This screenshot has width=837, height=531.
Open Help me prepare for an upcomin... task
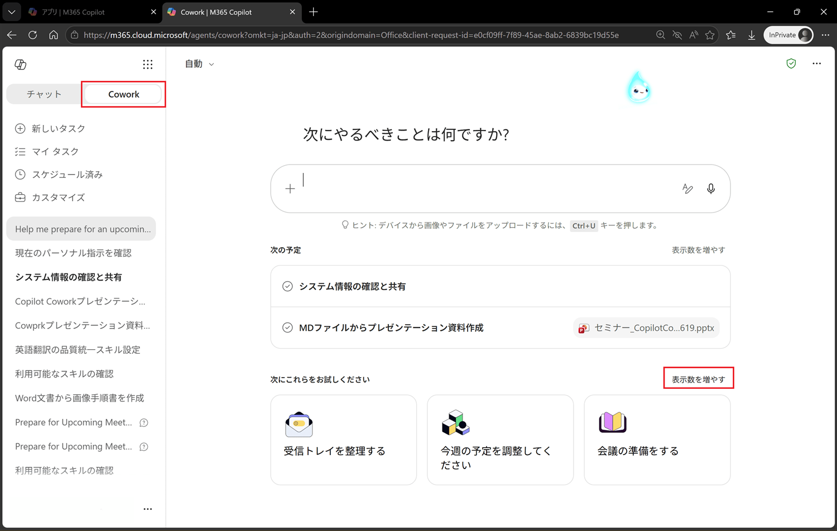pyautogui.click(x=81, y=229)
